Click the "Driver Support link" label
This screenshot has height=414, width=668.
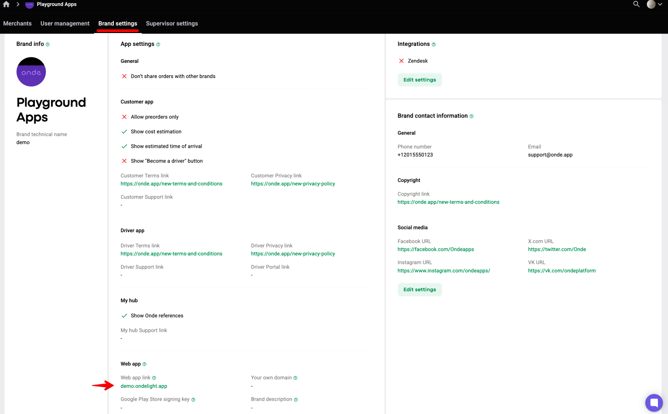click(142, 267)
